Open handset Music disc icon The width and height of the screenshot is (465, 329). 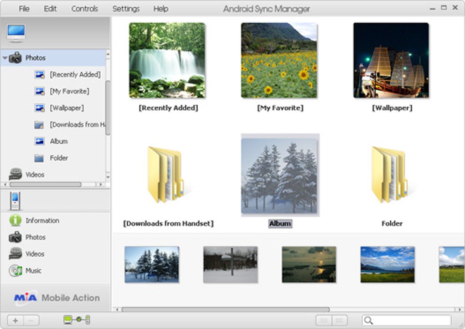(x=15, y=271)
